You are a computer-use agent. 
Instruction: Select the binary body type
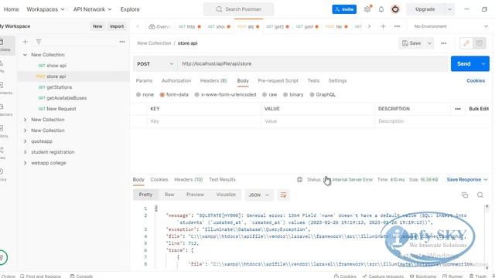pyautogui.click(x=285, y=94)
